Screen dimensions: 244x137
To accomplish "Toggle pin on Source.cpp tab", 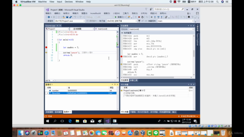I will tap(58, 25).
